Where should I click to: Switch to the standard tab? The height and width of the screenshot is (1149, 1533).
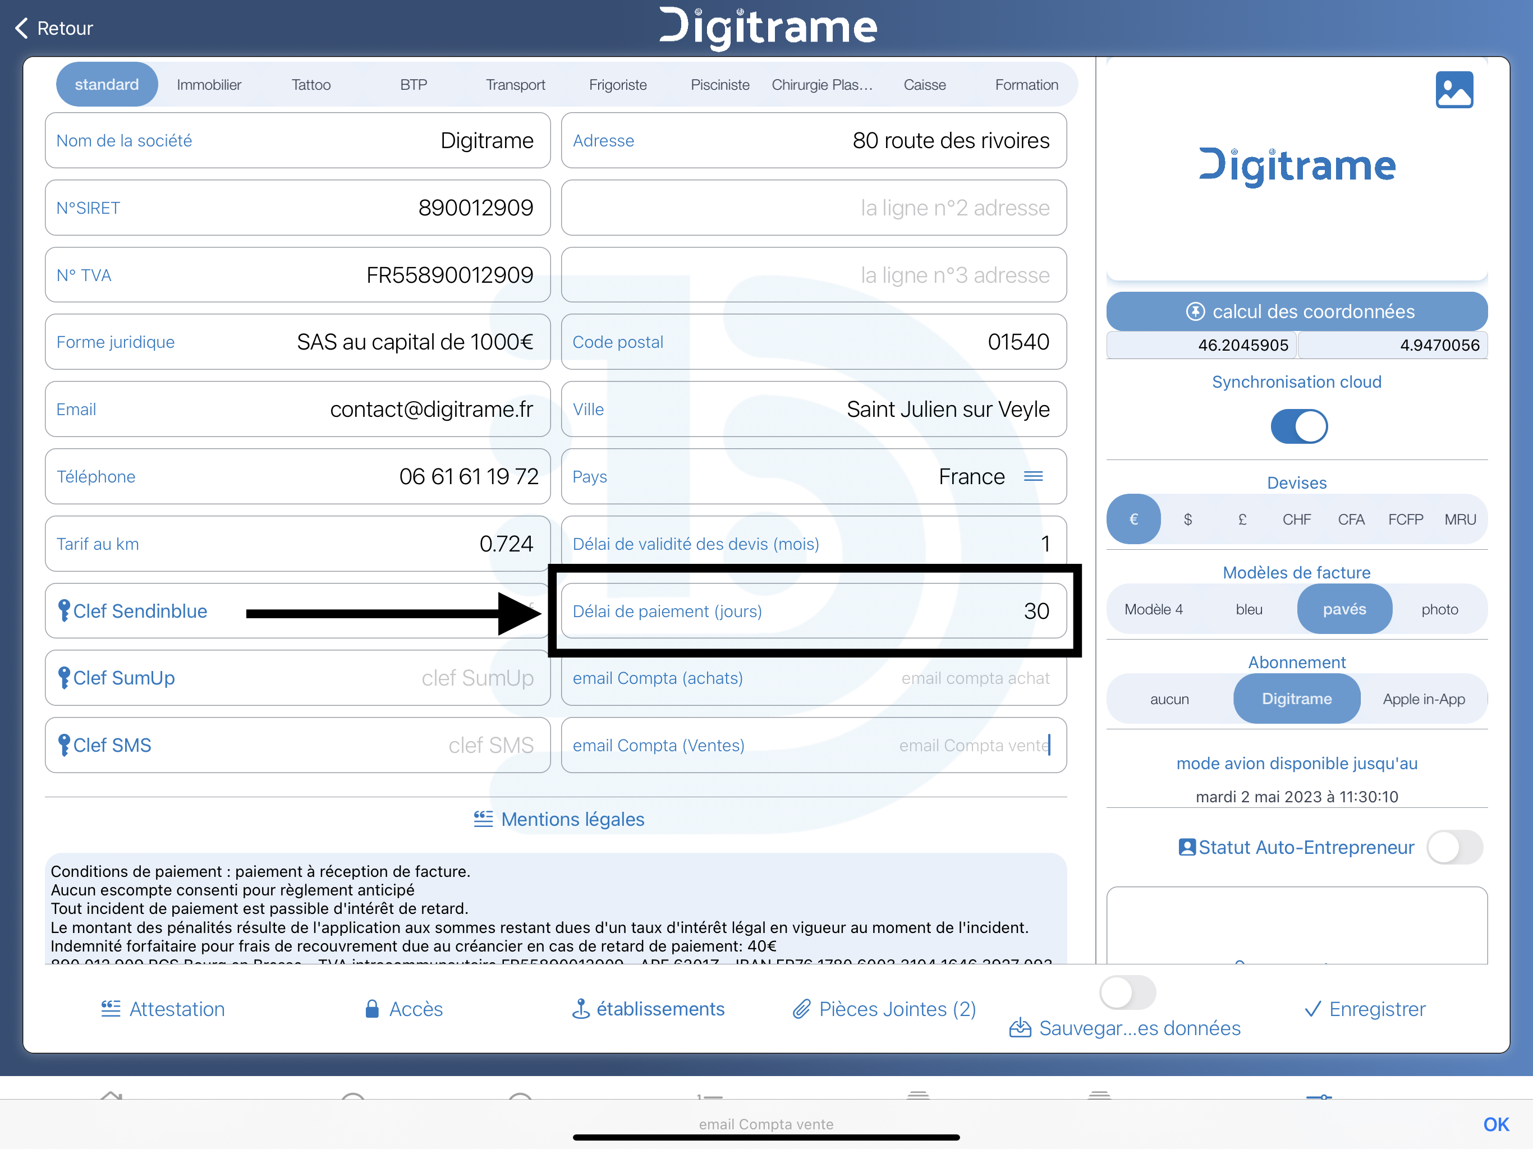[107, 85]
